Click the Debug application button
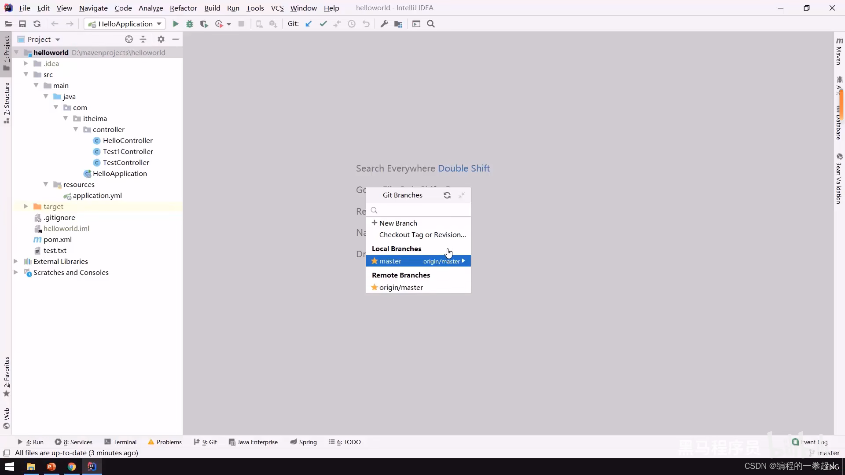845x475 pixels. 189,24
